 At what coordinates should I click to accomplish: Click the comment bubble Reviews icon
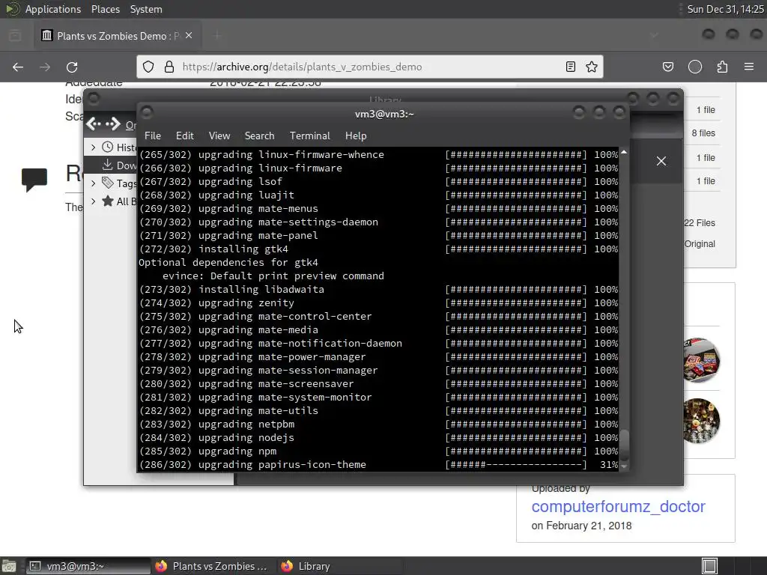click(x=34, y=180)
